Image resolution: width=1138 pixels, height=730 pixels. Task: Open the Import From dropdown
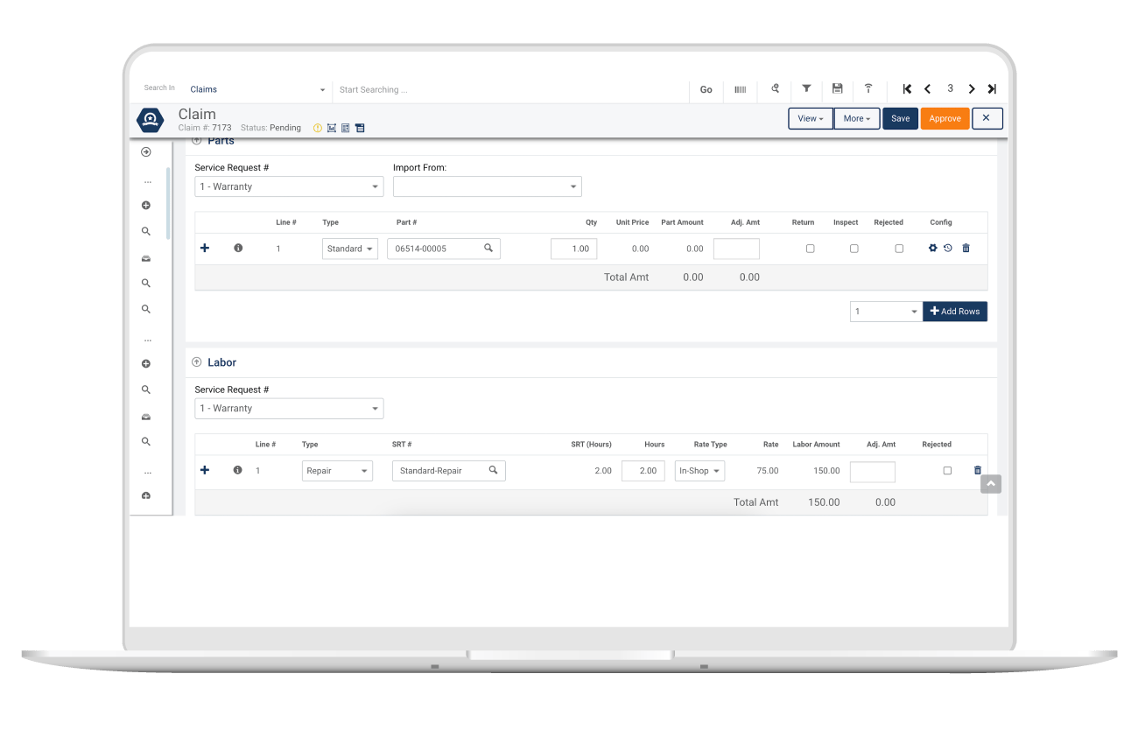[487, 186]
